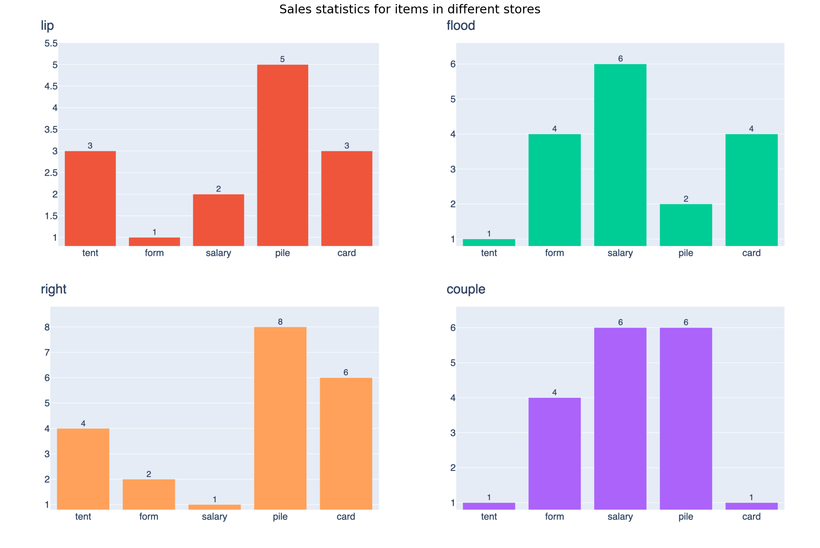Click the tent bar in the lip chart
Screen dimensions: 820x548
90,198
